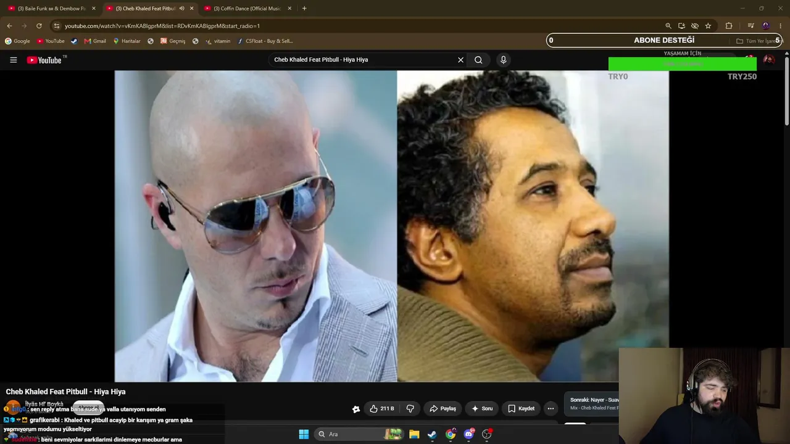
Task: Open a new browser tab
Action: pyautogui.click(x=304, y=9)
